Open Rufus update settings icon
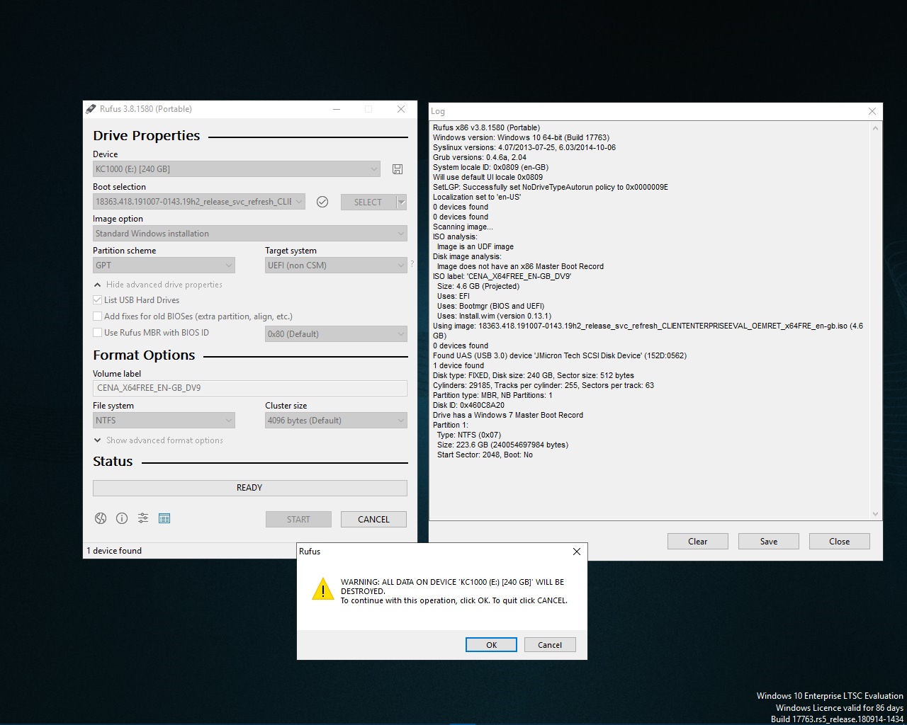907x725 pixels. pos(142,518)
